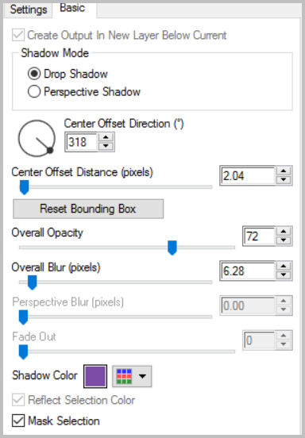Select the Basic tab
Viewport: 305px width, 438px height.
point(72,8)
